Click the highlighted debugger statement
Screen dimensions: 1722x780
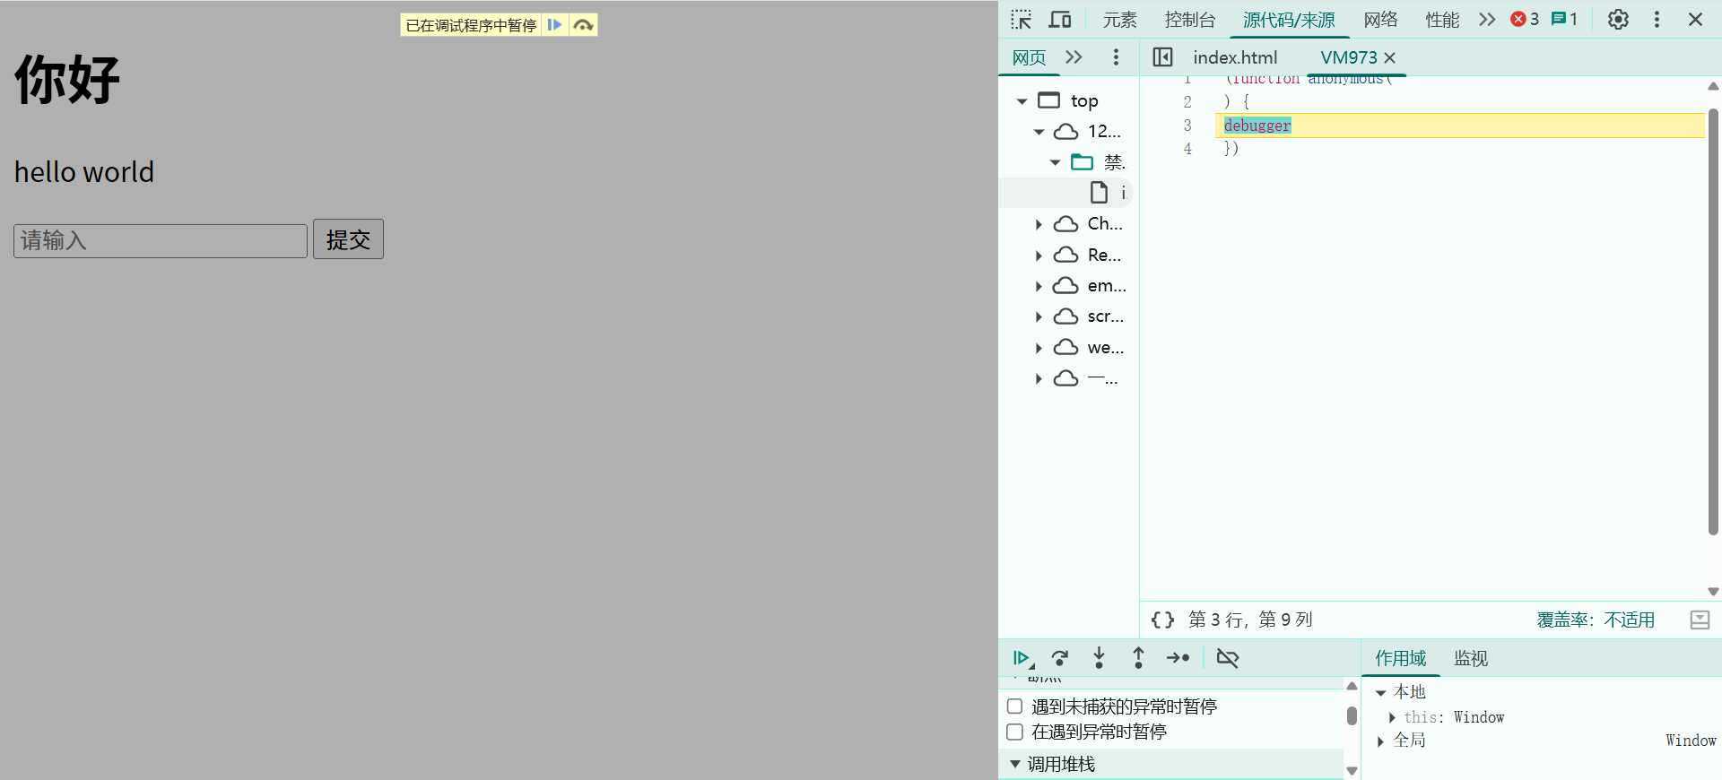1257,126
